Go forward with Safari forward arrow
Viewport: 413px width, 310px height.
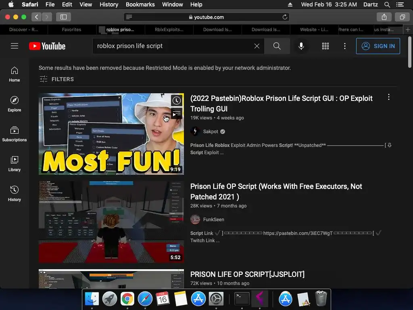pos(47,17)
